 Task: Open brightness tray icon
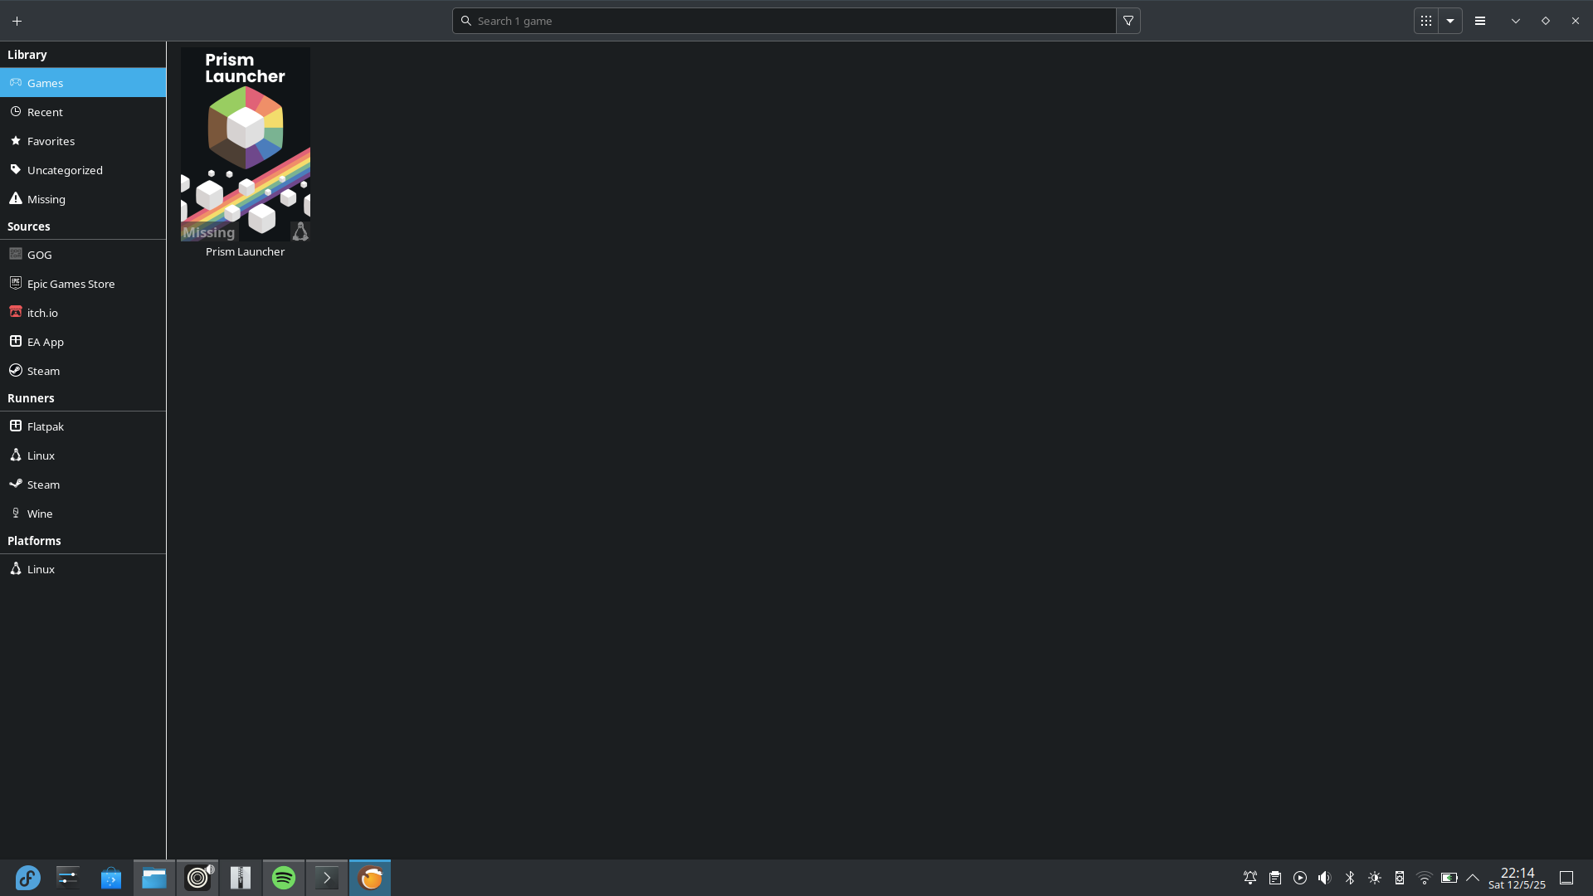point(1375,878)
